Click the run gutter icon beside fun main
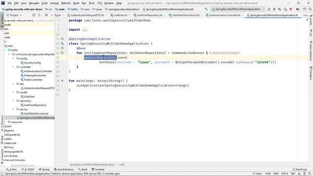The image size is (313, 176). [63, 81]
